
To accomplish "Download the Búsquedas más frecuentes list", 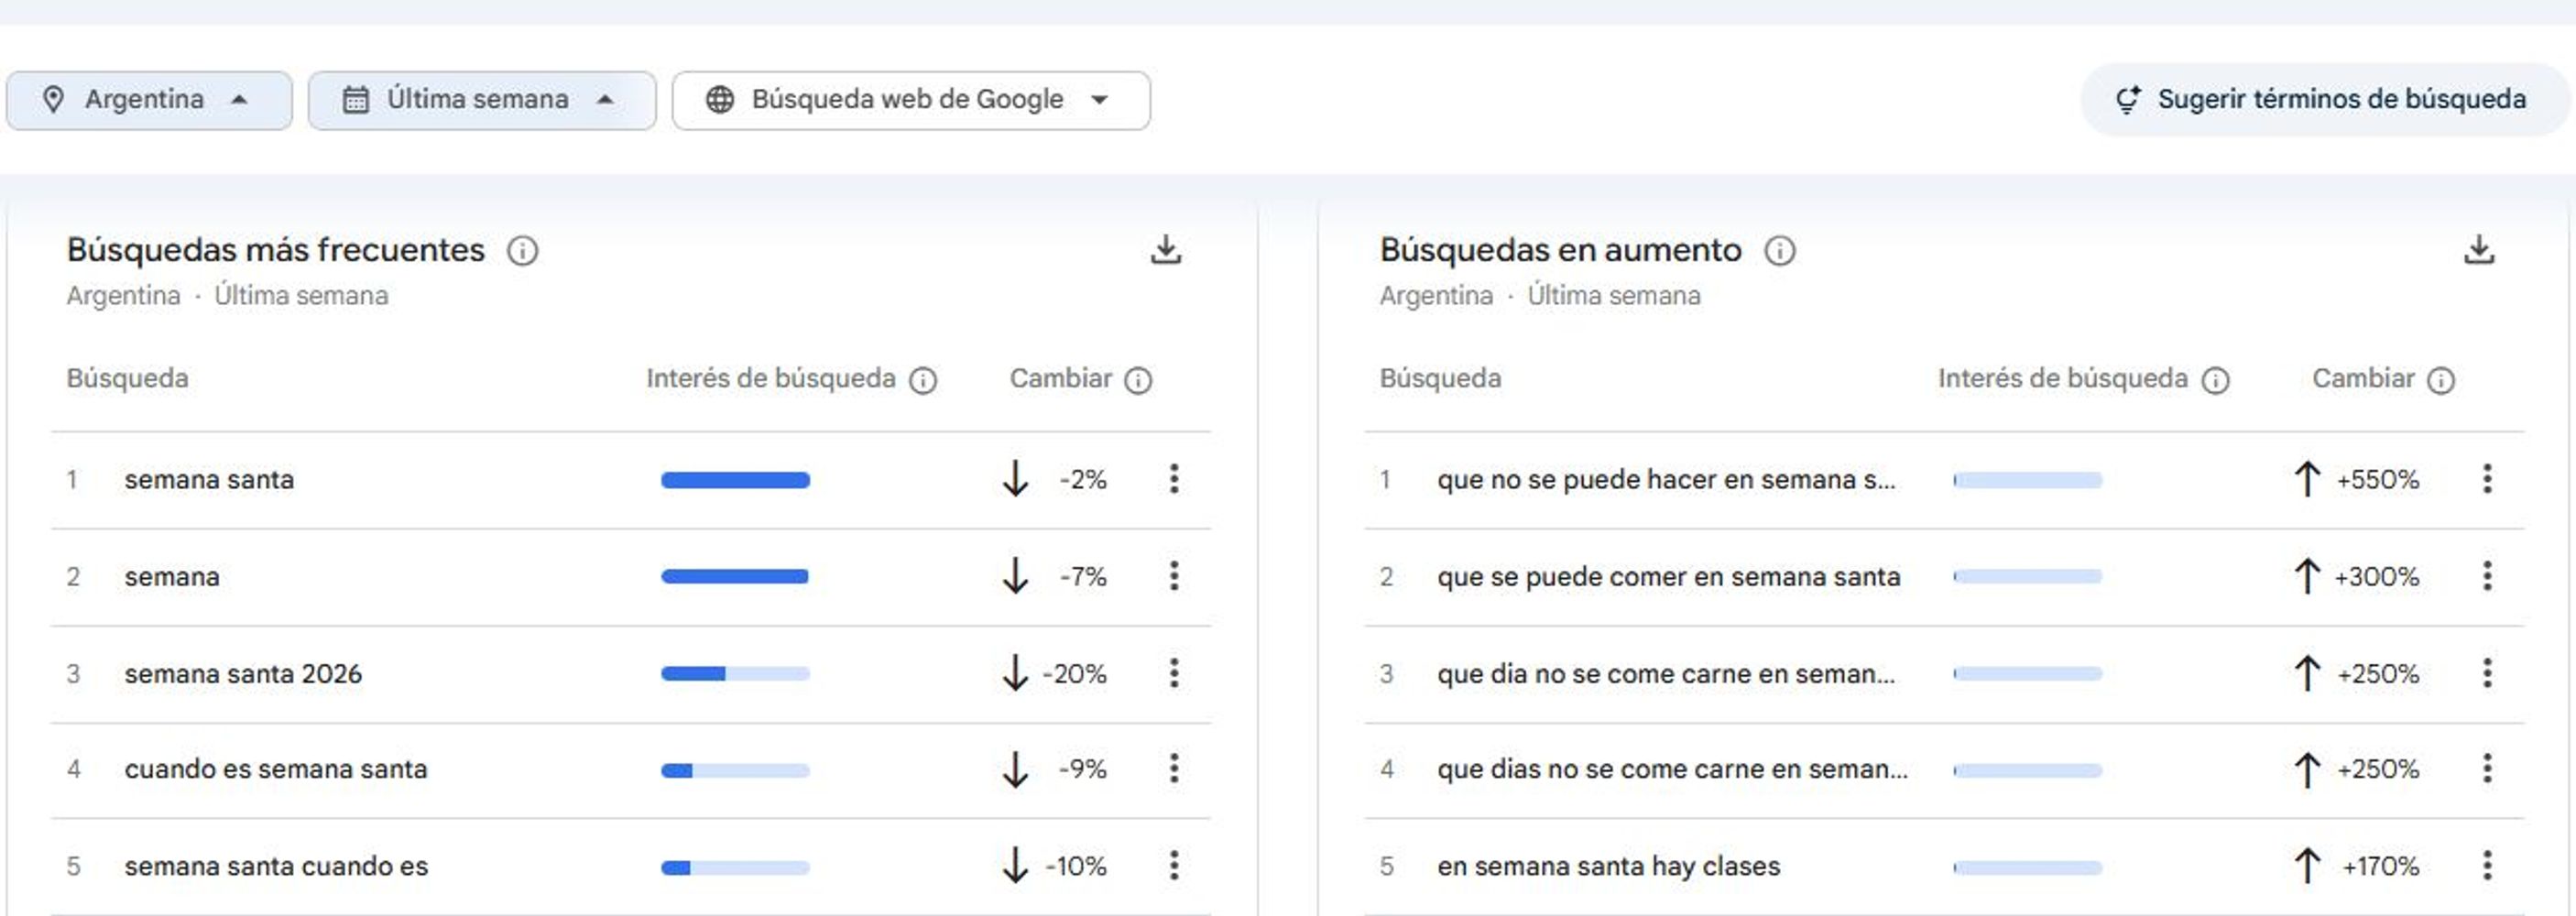I will coord(1166,249).
